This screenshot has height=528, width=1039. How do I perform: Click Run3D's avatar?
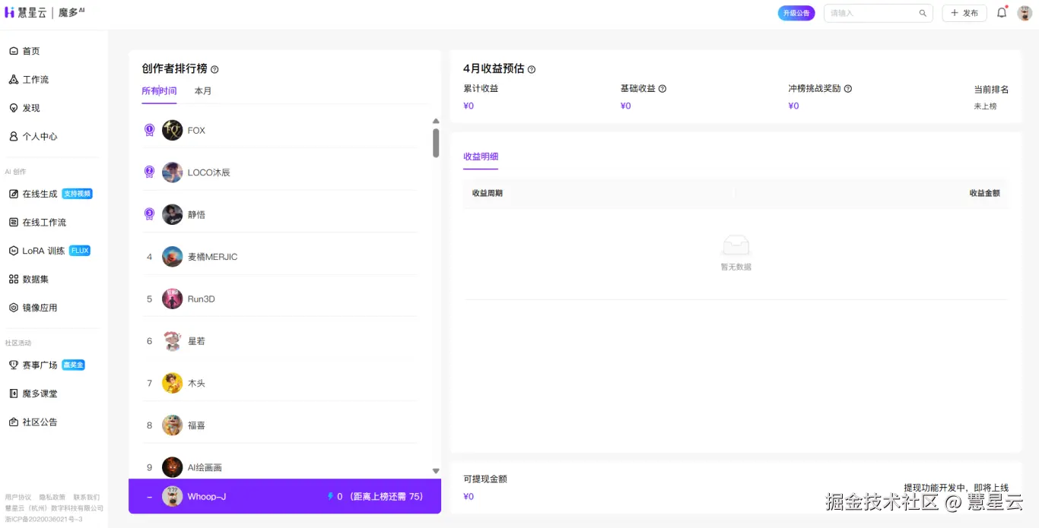[x=173, y=299]
